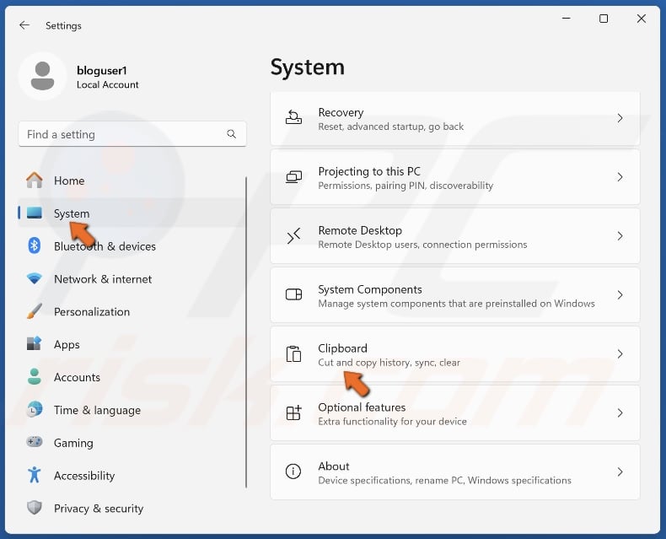Open the Apps section
The width and height of the screenshot is (666, 539).
(x=131, y=344)
